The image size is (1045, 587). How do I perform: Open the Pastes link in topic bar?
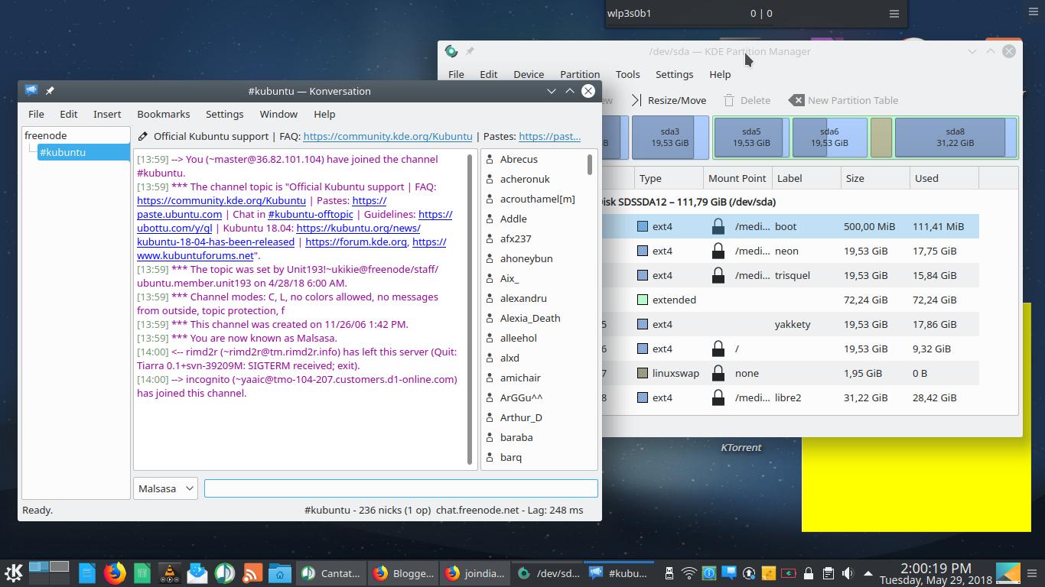pos(549,136)
